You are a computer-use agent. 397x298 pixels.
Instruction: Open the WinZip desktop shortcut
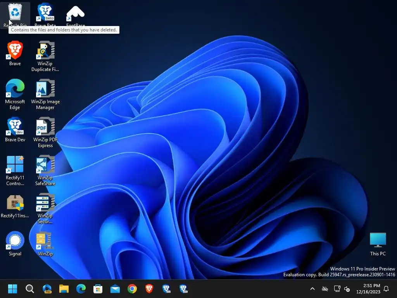(45, 244)
